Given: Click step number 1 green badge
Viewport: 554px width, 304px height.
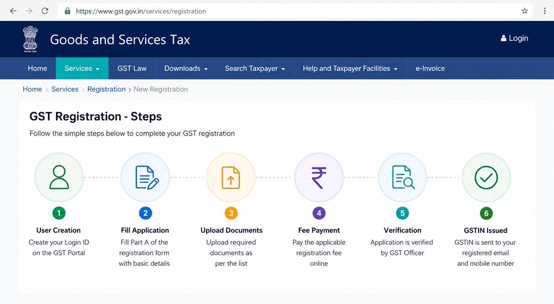Looking at the screenshot, I should tap(59, 213).
